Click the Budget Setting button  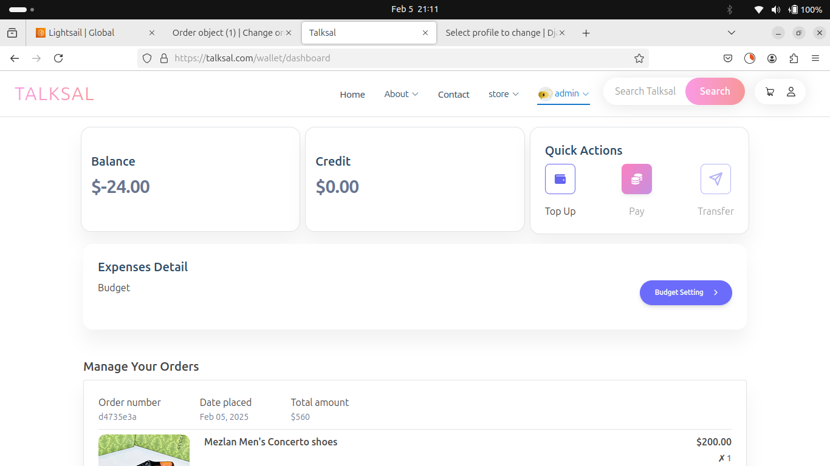[x=686, y=292]
